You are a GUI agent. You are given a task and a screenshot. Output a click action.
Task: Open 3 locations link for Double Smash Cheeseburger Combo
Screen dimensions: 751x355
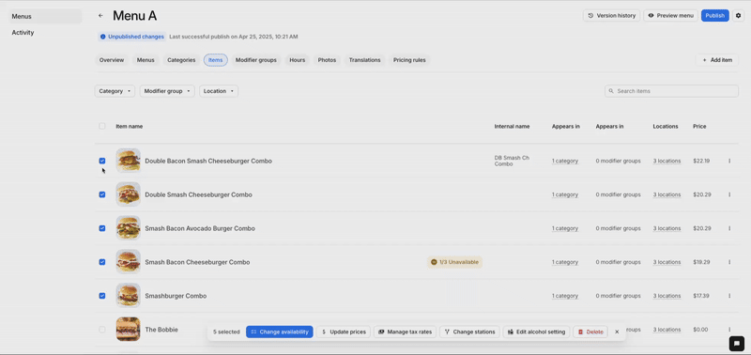coord(667,194)
